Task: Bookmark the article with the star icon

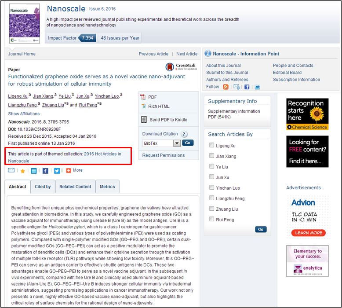Action: 22,171
